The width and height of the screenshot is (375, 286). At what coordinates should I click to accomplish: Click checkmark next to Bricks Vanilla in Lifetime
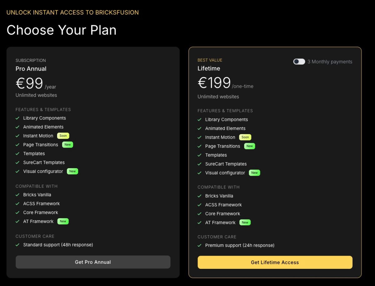(x=199, y=196)
